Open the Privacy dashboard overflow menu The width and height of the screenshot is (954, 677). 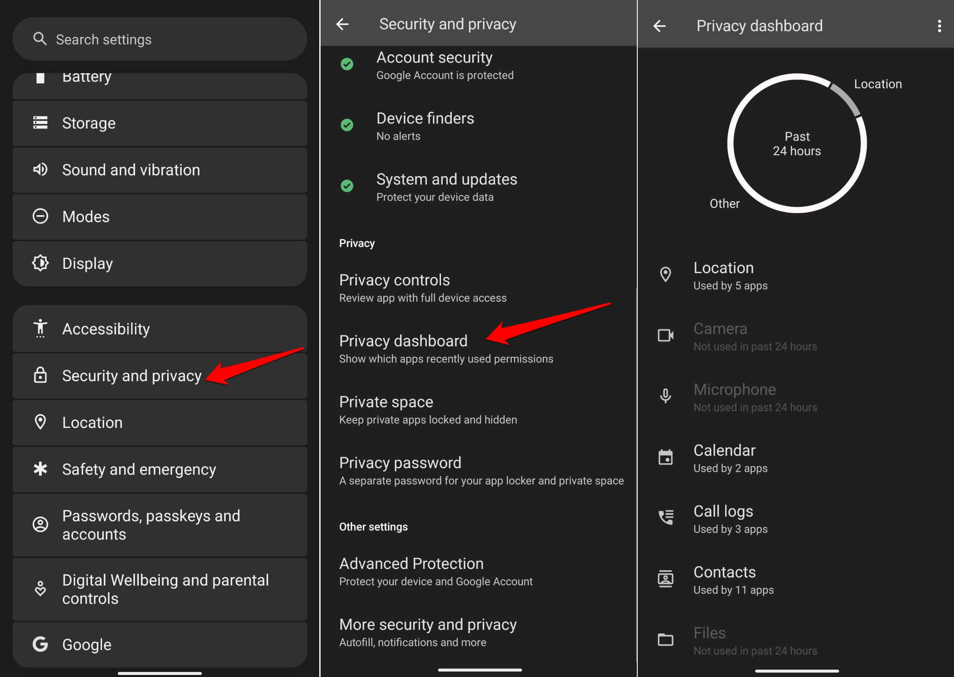click(x=939, y=26)
